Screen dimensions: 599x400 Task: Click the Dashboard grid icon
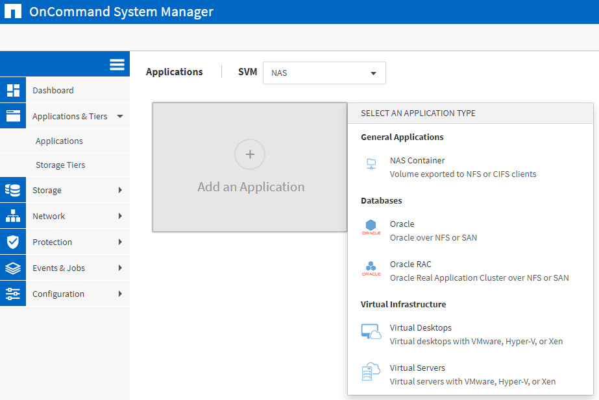click(x=13, y=90)
